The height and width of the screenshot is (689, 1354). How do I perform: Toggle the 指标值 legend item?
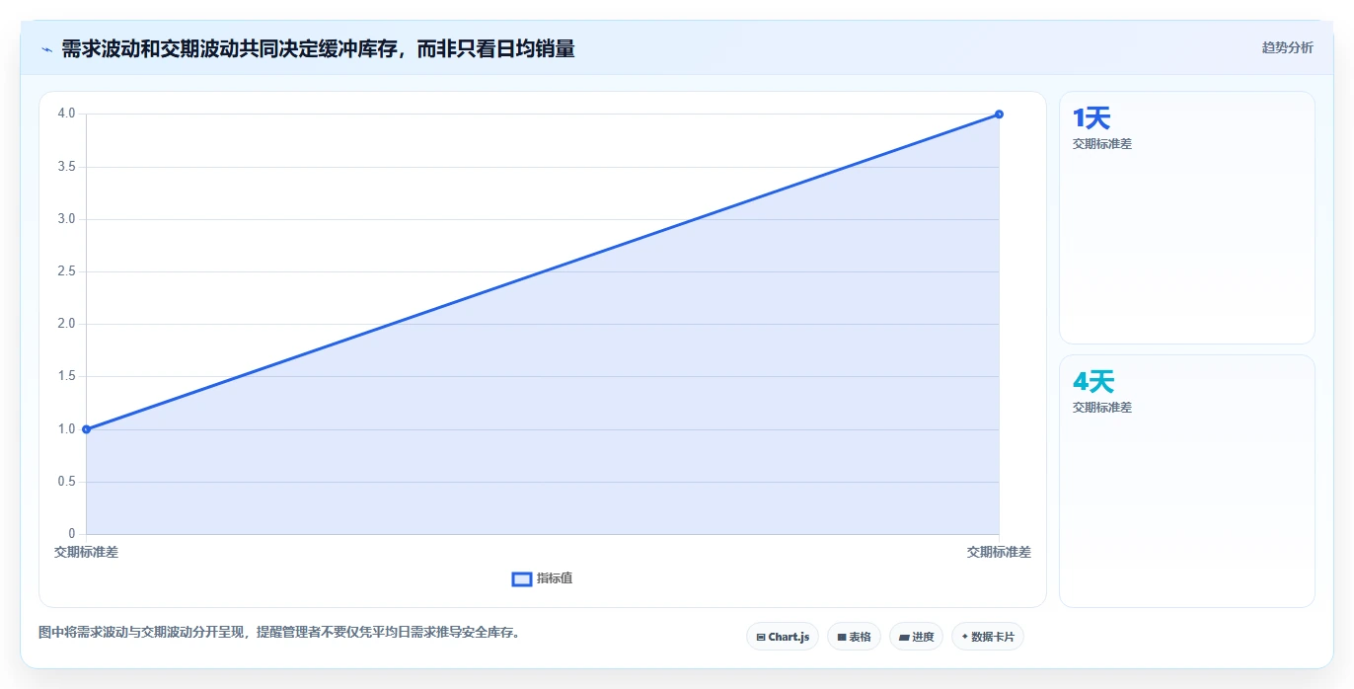pyautogui.click(x=542, y=578)
